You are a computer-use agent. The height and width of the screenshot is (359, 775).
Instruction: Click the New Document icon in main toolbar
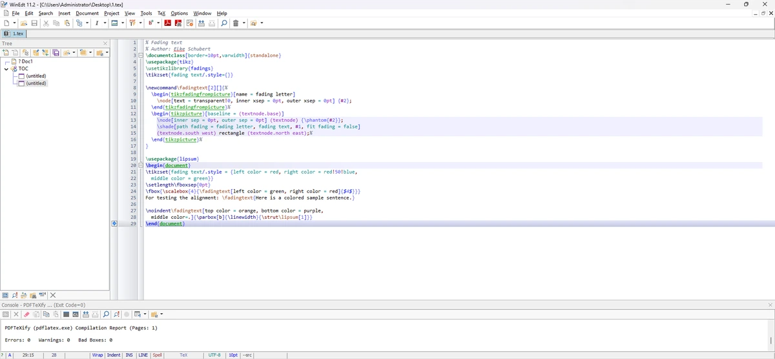point(6,23)
